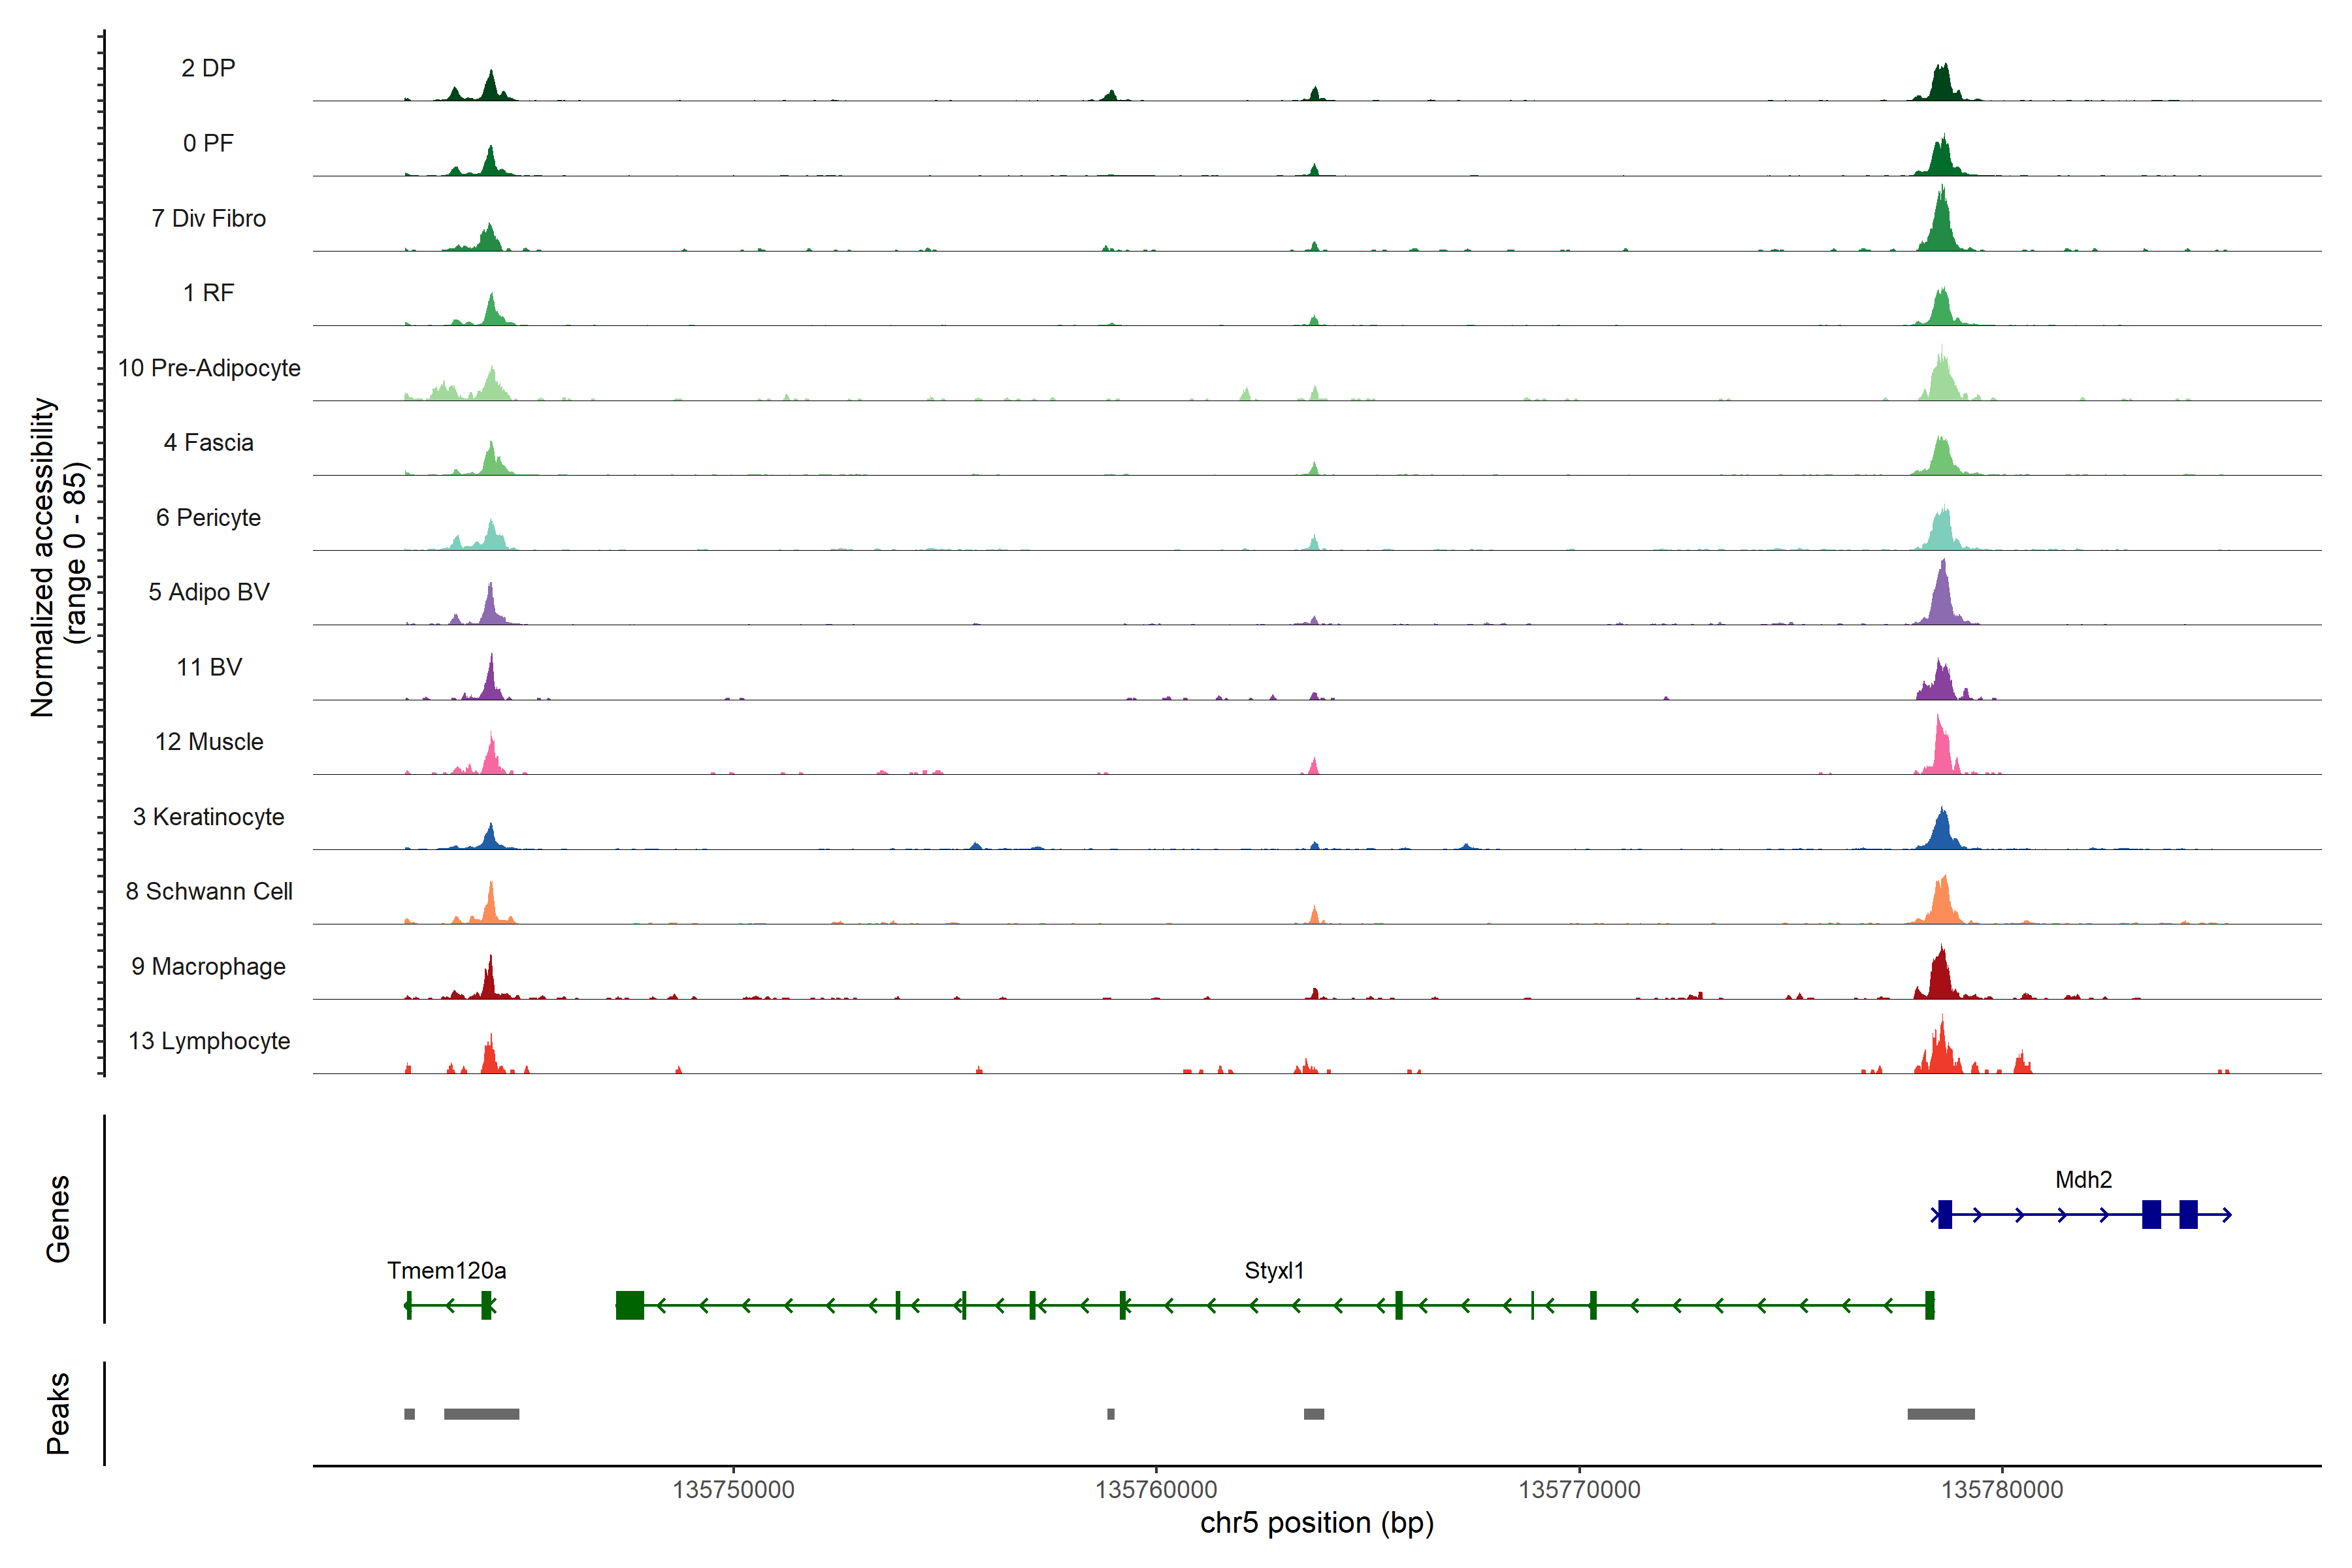
Task: Select the 10 Pre-Adipocyte track label
Action: point(209,368)
